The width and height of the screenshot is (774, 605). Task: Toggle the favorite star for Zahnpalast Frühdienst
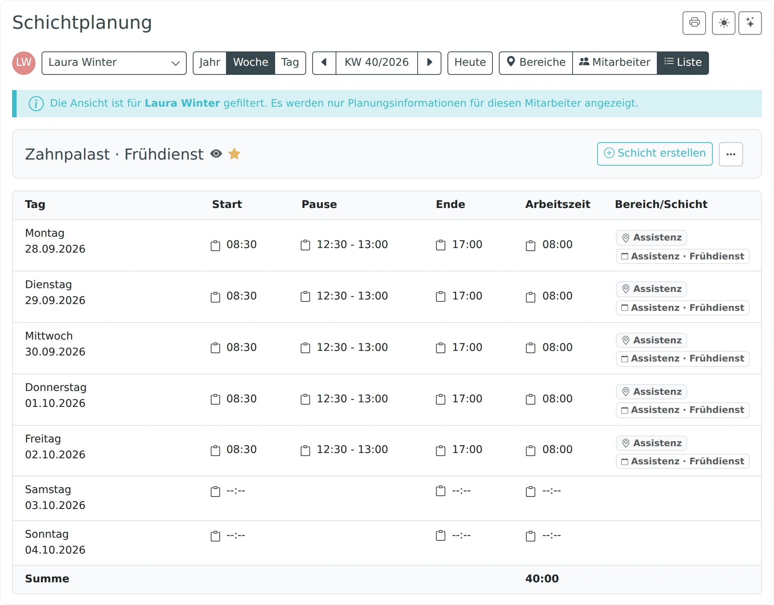(234, 154)
